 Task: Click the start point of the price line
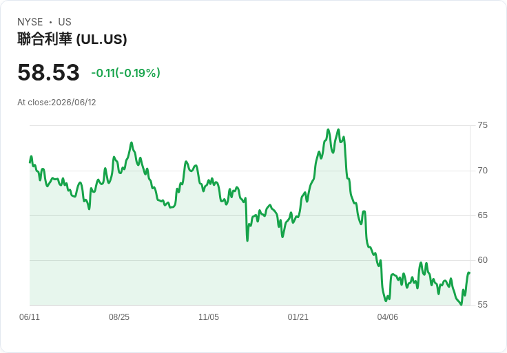tap(30, 162)
